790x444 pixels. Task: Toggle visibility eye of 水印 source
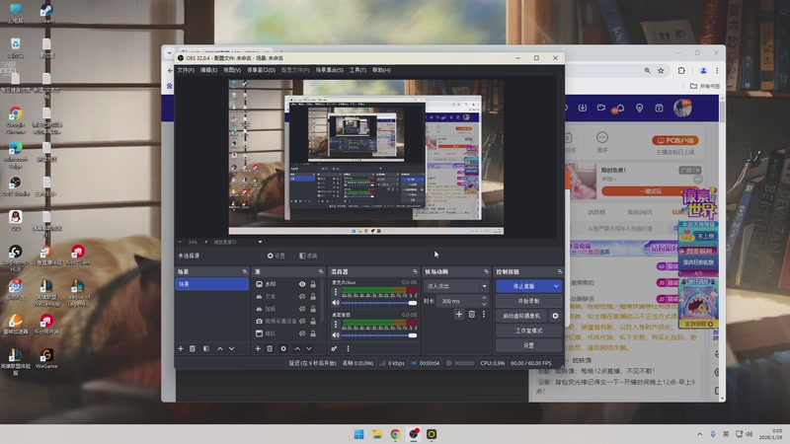point(302,284)
